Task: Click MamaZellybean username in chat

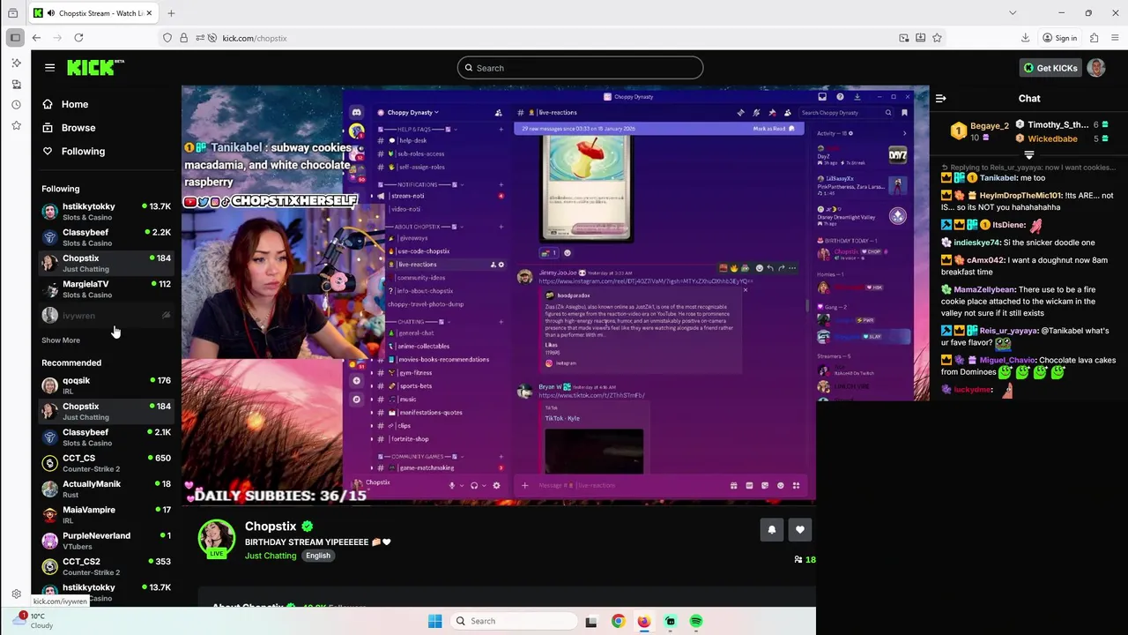Action: [x=985, y=289]
